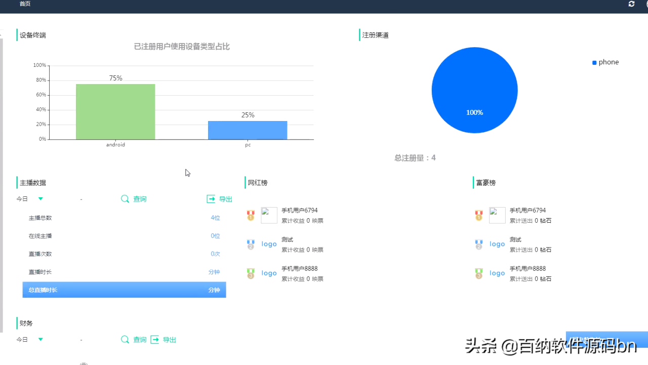Click the 导出 export icon in 主播数据
The height and width of the screenshot is (365, 648).
[x=211, y=199]
